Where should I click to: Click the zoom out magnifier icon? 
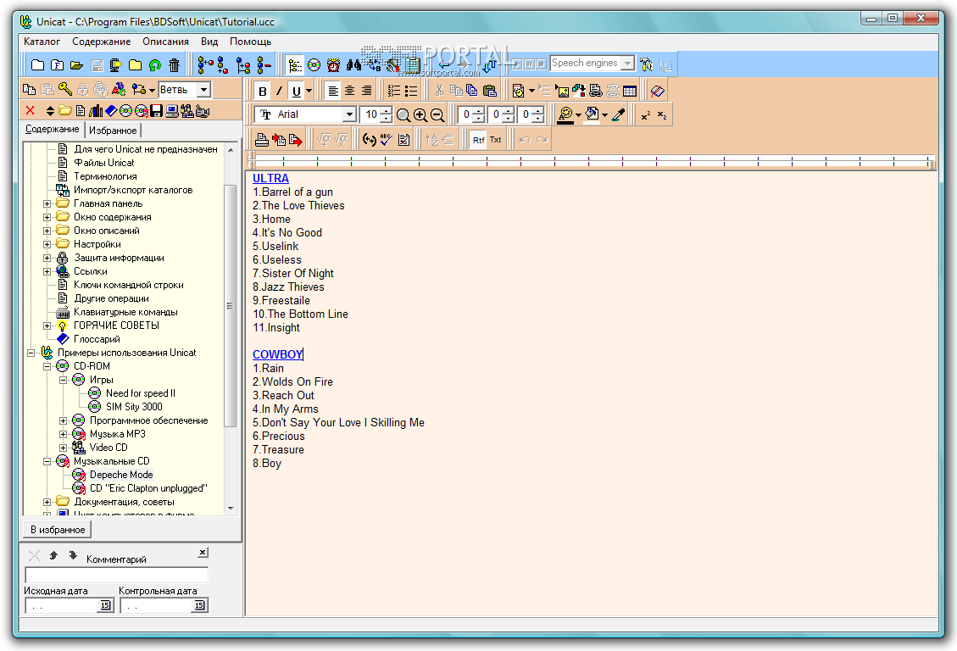[x=437, y=114]
